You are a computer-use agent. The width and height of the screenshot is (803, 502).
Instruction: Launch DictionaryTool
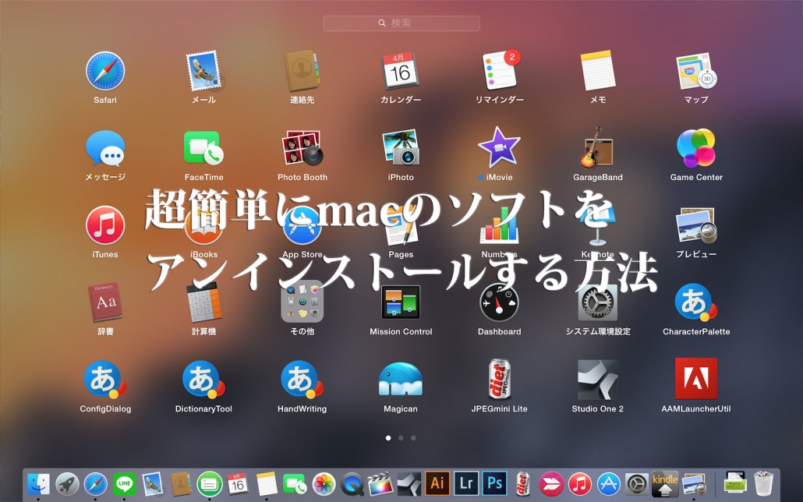(203, 380)
